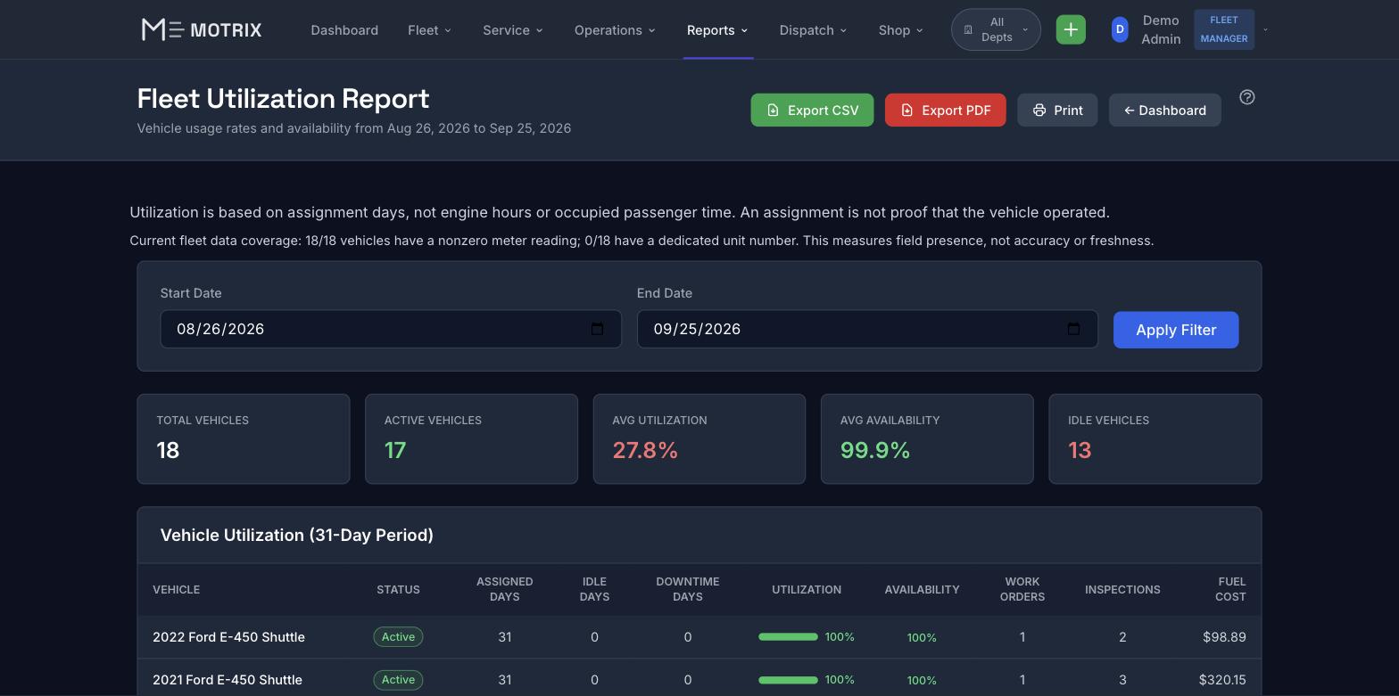Viewport: 1399px width, 696px height.
Task: Click the $98.89 fuel cost value
Action: point(1222,637)
